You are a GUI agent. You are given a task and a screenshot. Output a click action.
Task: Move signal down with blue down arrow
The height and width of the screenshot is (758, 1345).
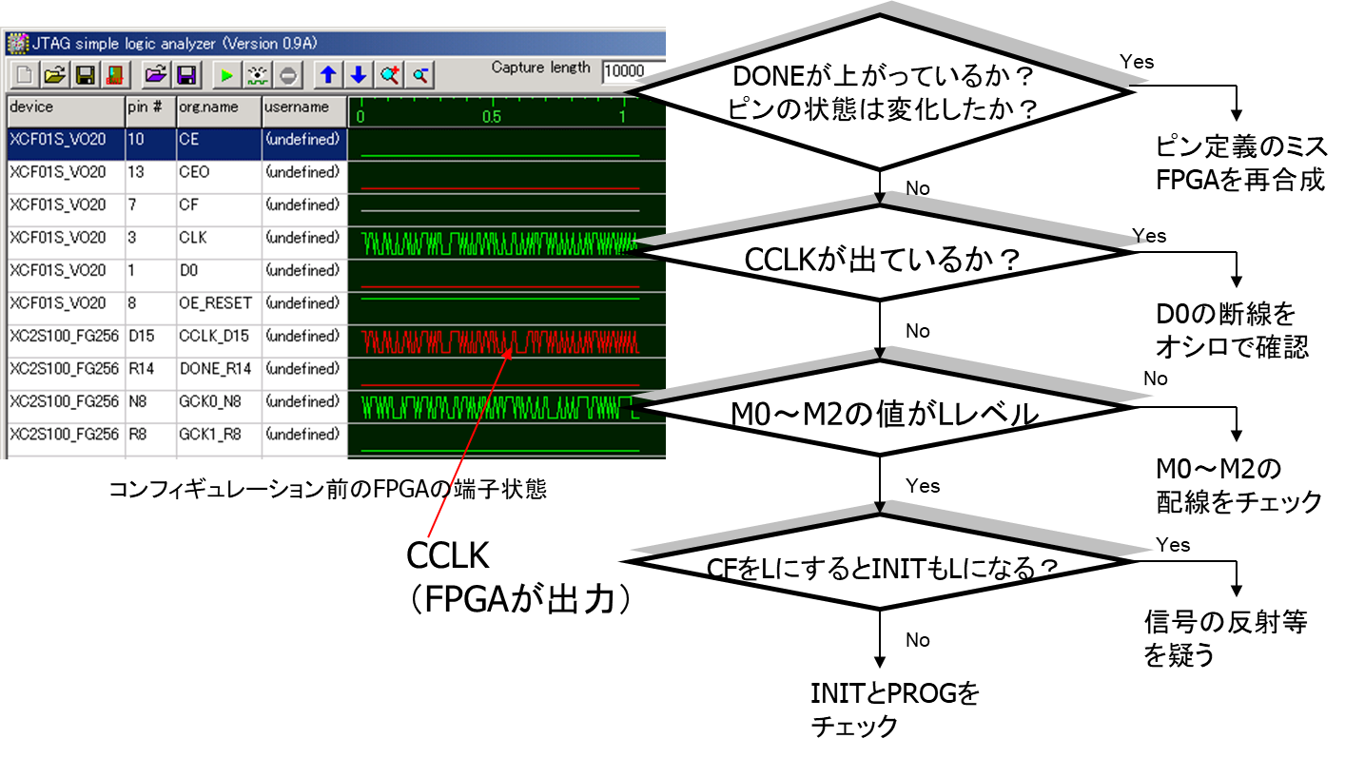[x=358, y=74]
